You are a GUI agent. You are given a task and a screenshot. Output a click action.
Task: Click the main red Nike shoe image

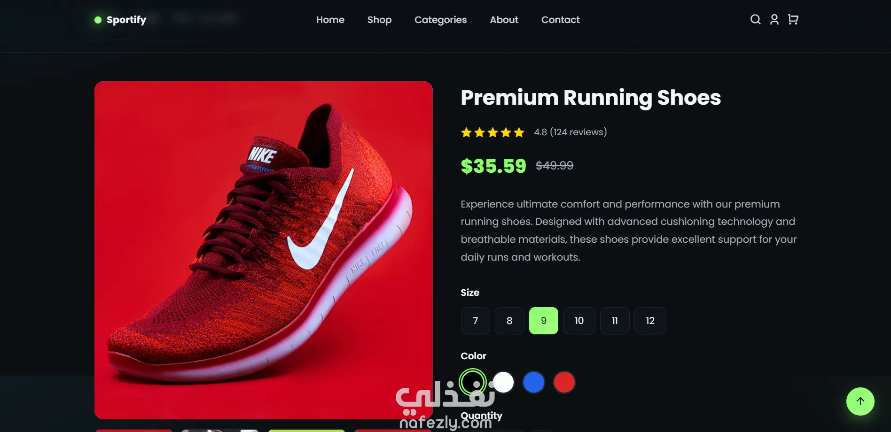pyautogui.click(x=263, y=250)
